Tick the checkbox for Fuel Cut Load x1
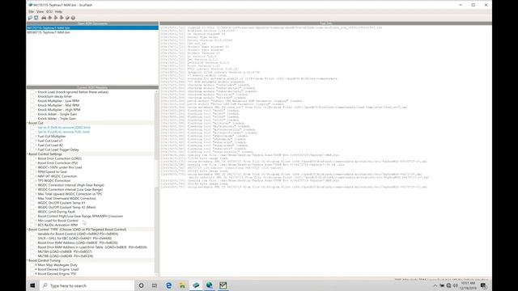The image size is (518, 291). pyautogui.click(x=32, y=141)
